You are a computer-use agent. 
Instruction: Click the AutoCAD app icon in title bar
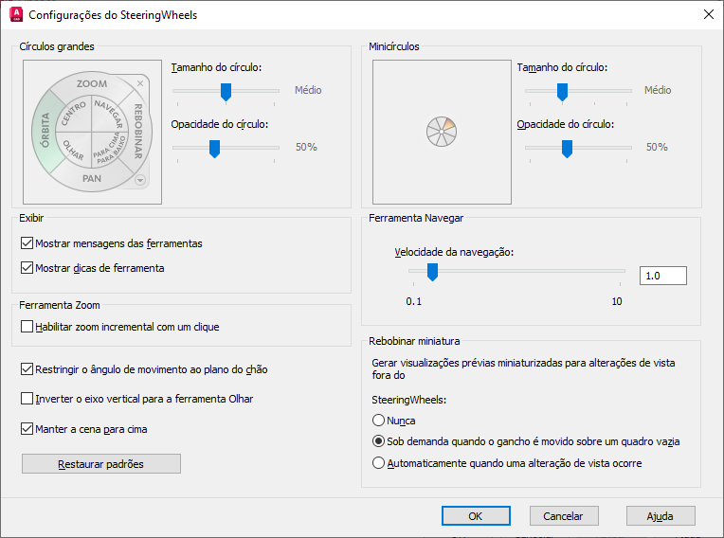coord(16,15)
